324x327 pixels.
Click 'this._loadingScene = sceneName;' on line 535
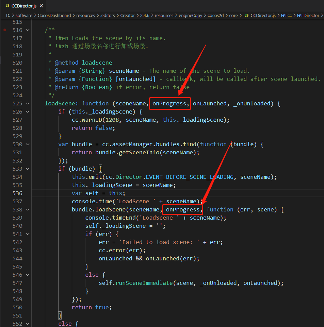tap(124, 185)
